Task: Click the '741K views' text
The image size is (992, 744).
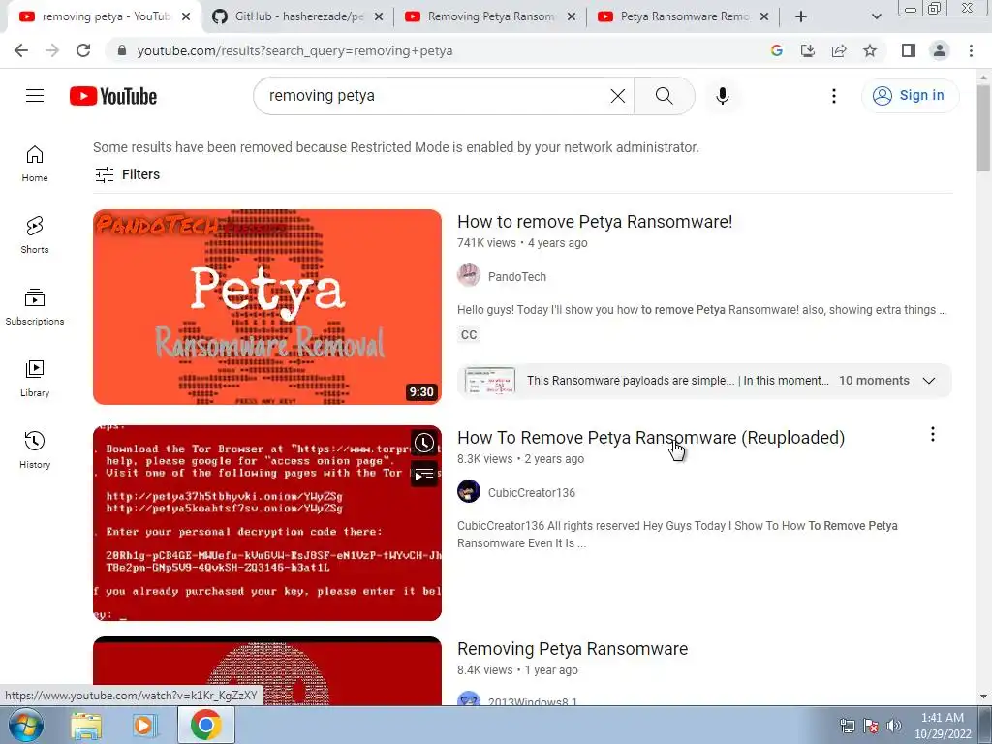Action: (486, 243)
